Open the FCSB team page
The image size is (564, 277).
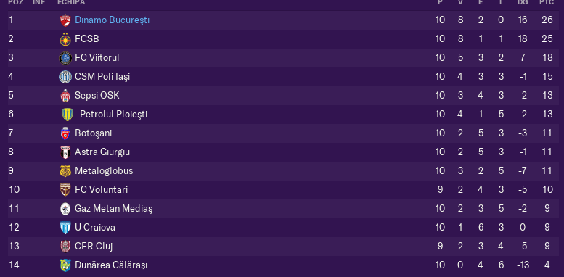86,39
